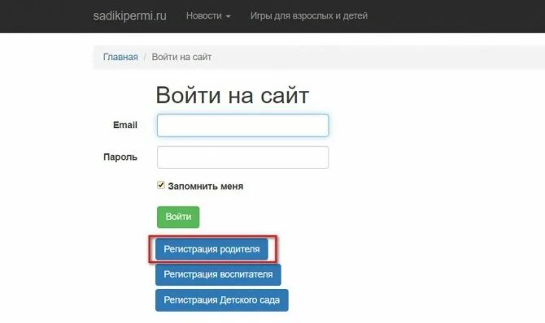Open Регистрация Детского сада form
The image size is (545, 323).
pos(222,300)
